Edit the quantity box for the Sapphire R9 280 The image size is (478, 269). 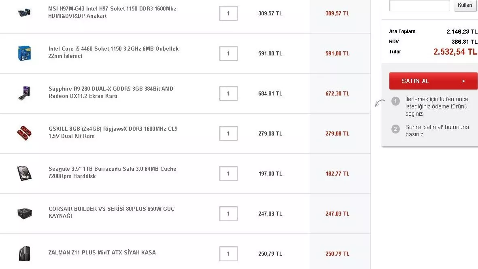point(228,93)
